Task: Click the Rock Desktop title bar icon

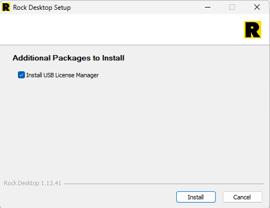Action: tap(6, 8)
